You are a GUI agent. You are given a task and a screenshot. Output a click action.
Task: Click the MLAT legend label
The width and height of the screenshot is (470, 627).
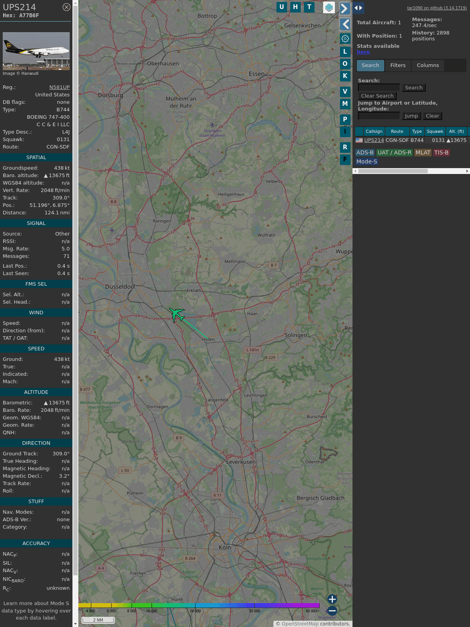tap(423, 153)
